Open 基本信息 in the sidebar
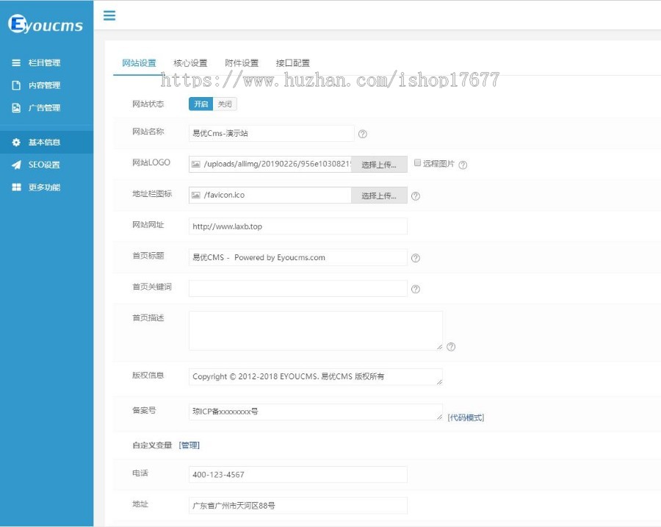661x527 pixels. coord(46,142)
